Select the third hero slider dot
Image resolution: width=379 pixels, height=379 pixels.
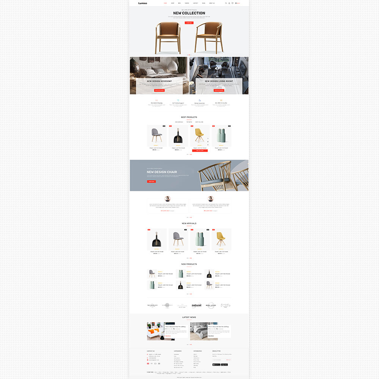pyautogui.click(x=191, y=55)
